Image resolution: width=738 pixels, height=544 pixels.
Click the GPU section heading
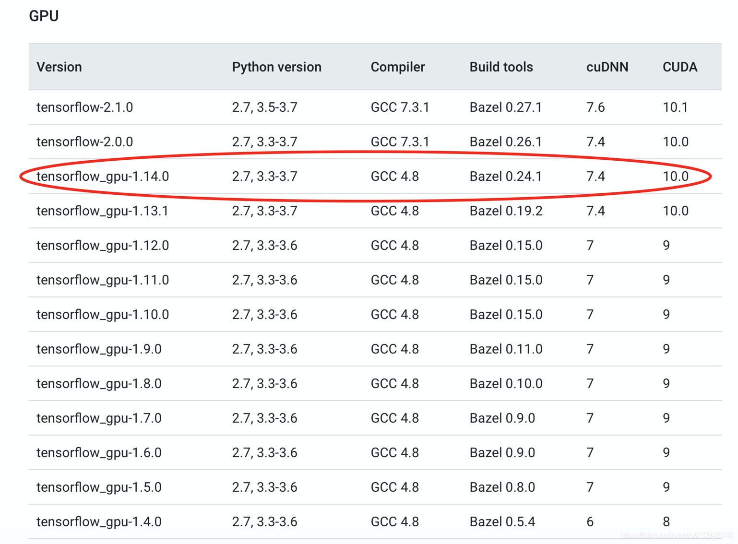(44, 16)
